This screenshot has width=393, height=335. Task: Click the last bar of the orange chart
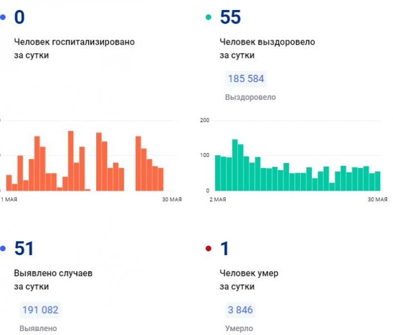tap(161, 179)
